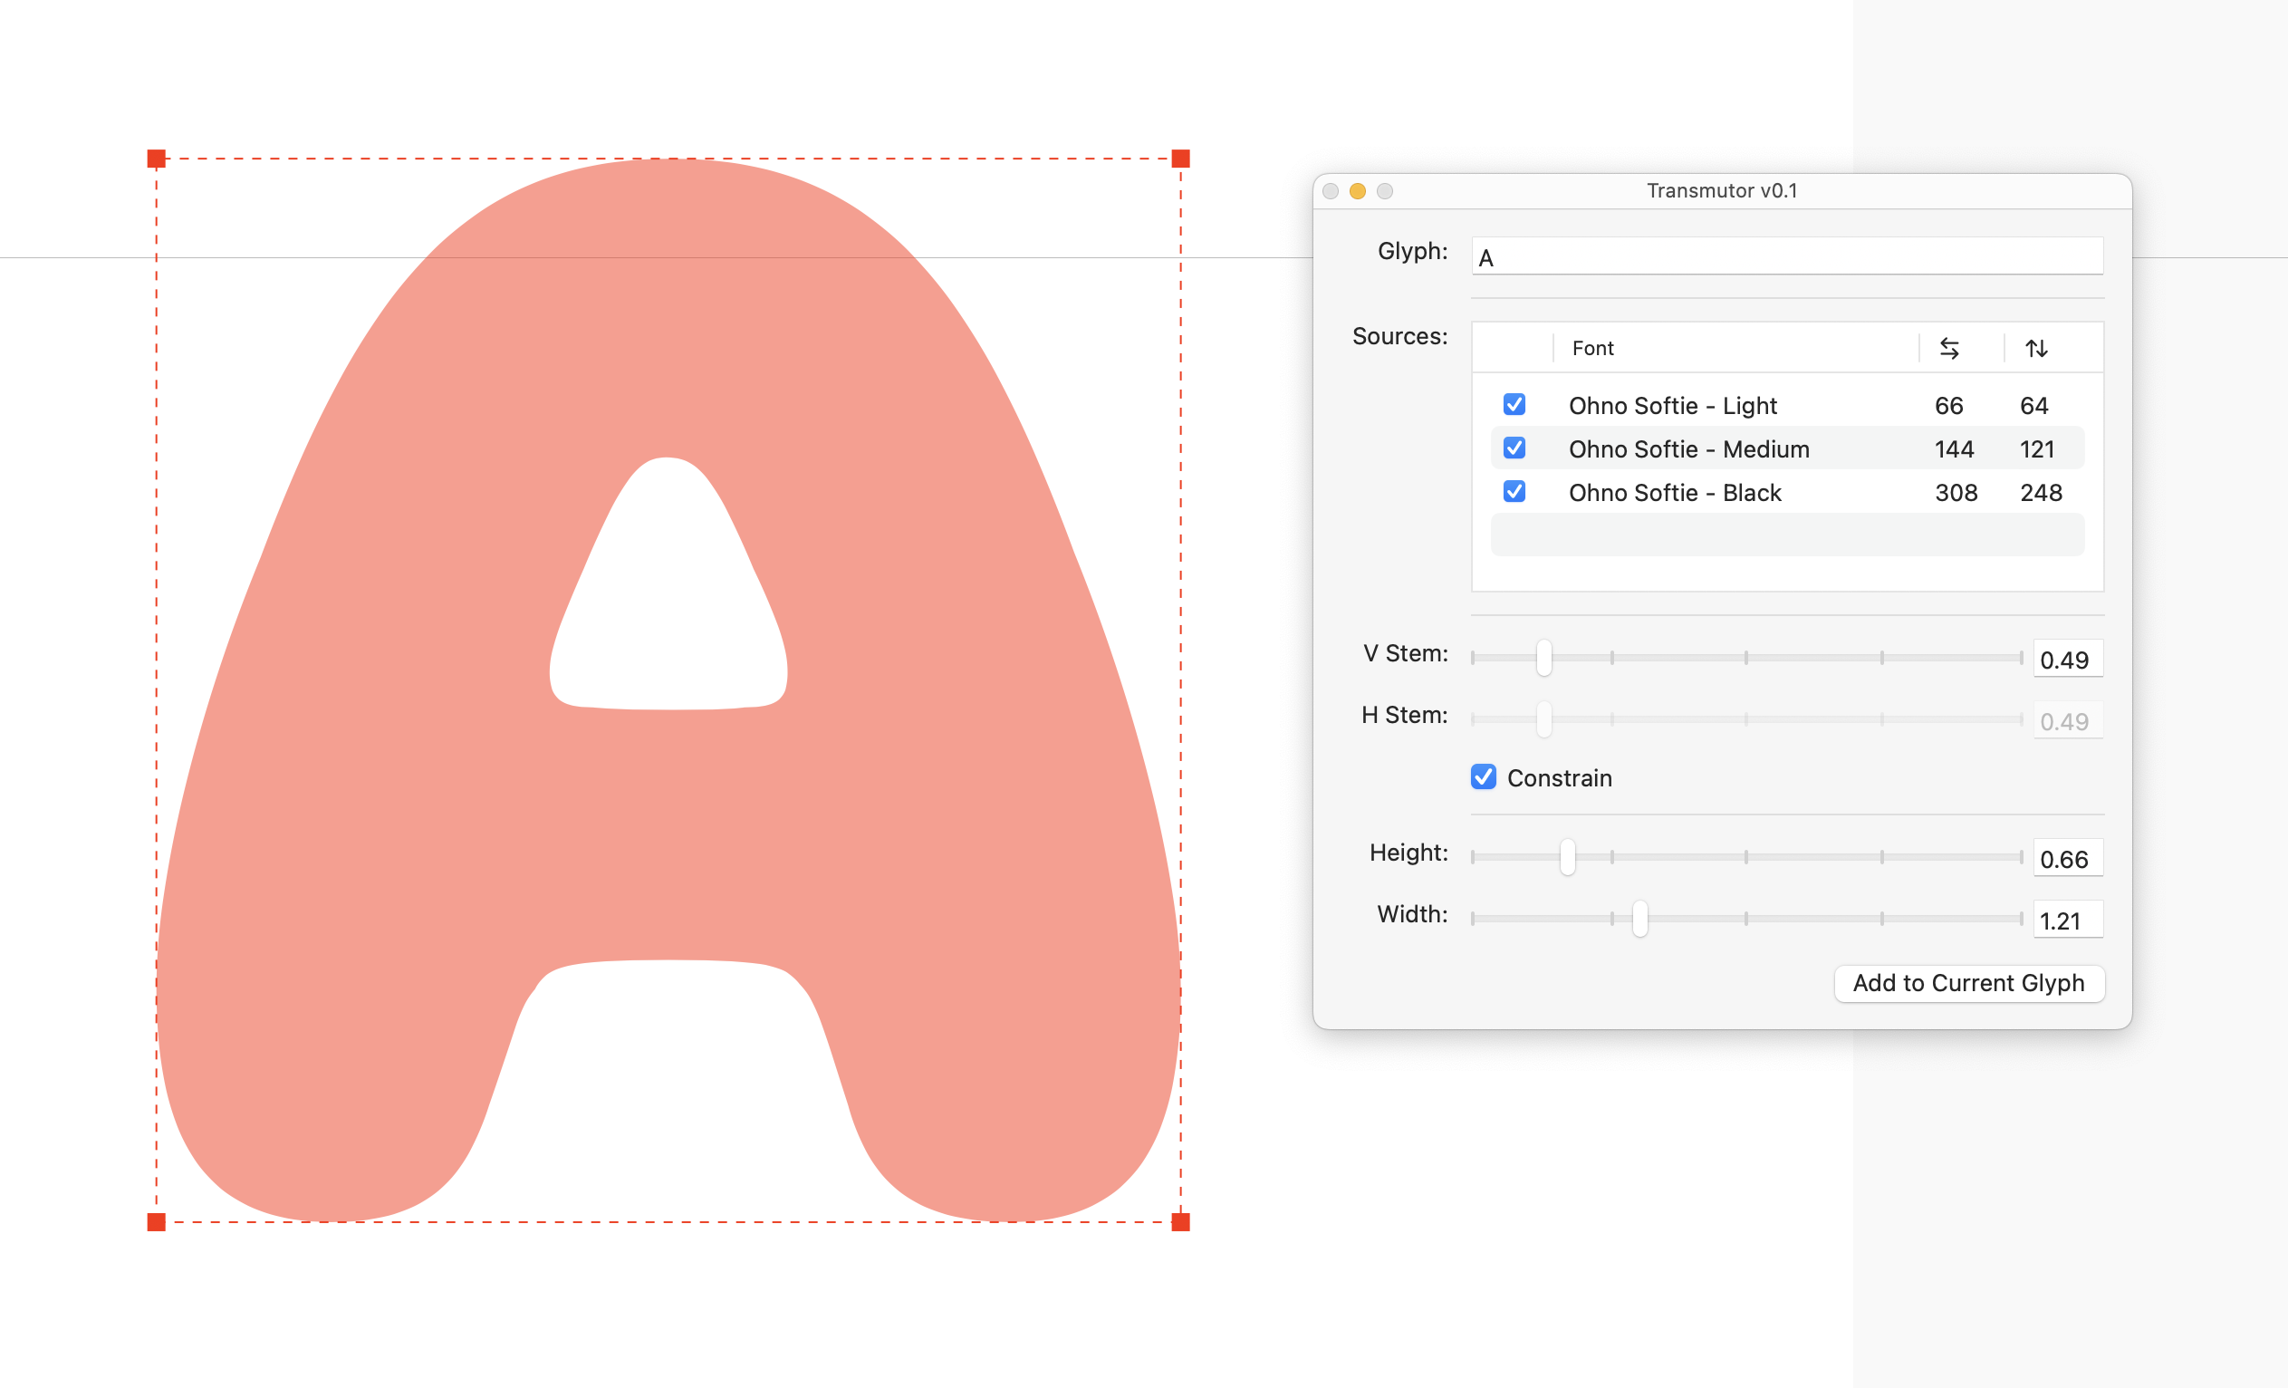Click top-left red bounding box handle
The width and height of the screenshot is (2288, 1388).
(x=156, y=159)
